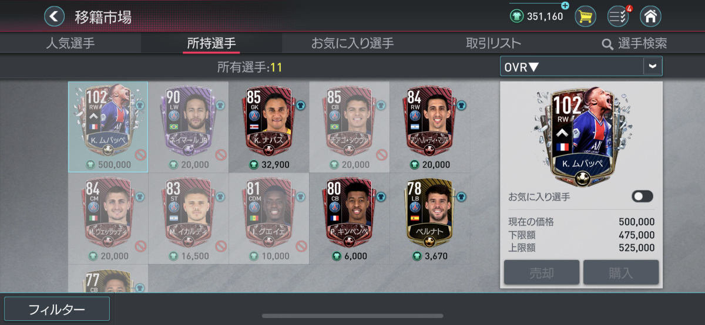Click the magnifier icon for 選手検索
Viewport: 705px width, 325px height.
pyautogui.click(x=607, y=44)
